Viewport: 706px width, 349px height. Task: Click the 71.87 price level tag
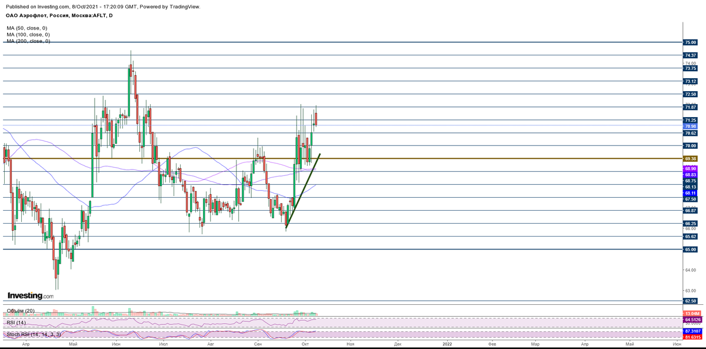(690, 107)
